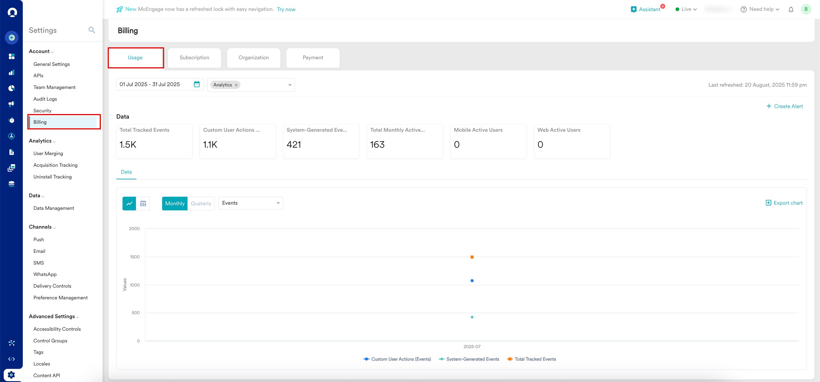This screenshot has height=382, width=820.
Task: Toggle chart to Quaterly view
Action: 201,204
